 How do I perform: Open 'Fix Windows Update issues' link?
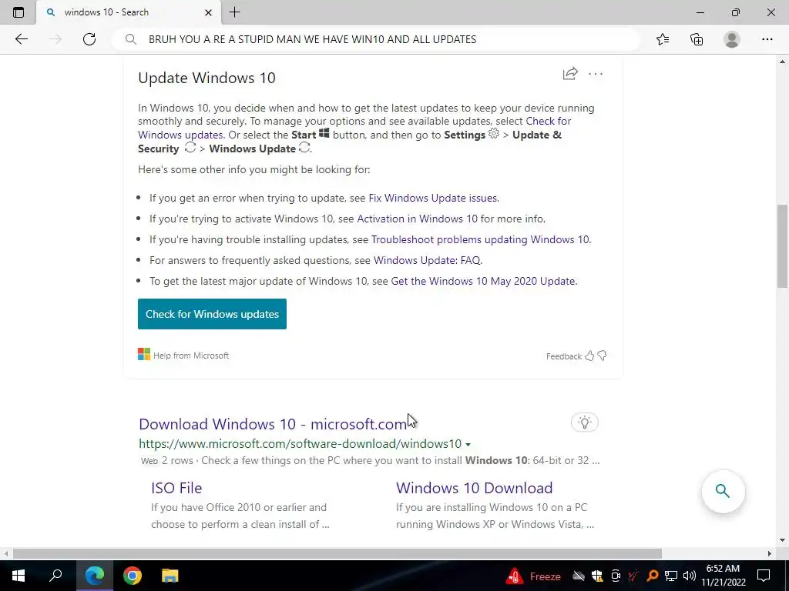(433, 198)
